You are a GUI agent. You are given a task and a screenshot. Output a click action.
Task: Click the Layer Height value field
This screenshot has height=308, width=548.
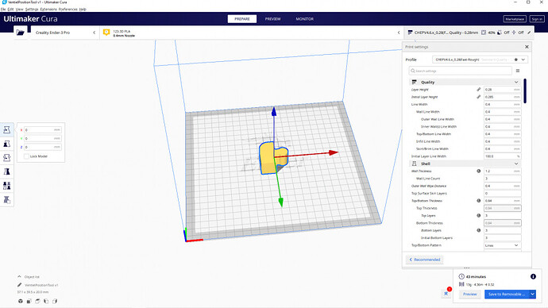[502, 90]
